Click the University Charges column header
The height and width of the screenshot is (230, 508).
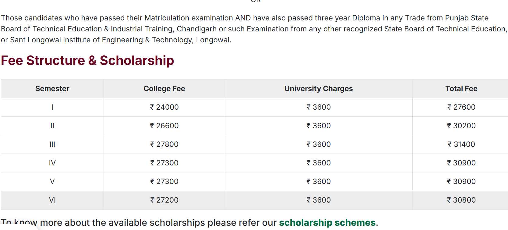(x=319, y=89)
